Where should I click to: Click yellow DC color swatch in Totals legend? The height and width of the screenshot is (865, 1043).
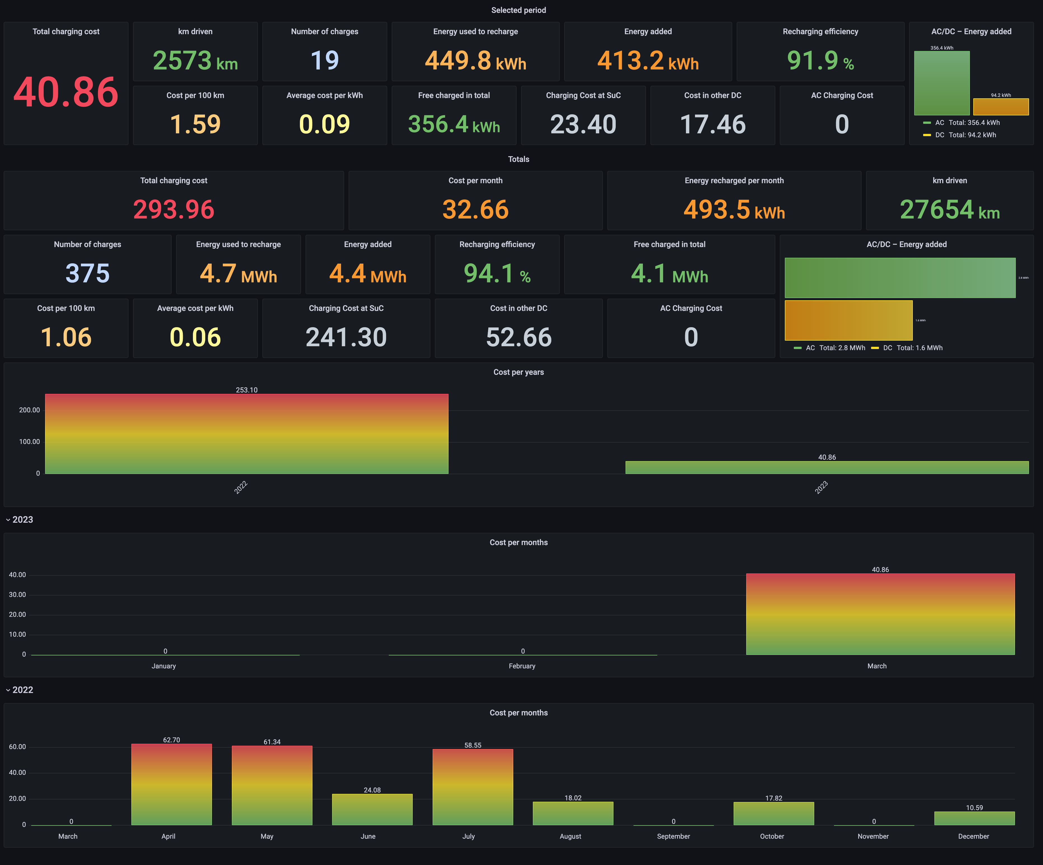point(875,348)
